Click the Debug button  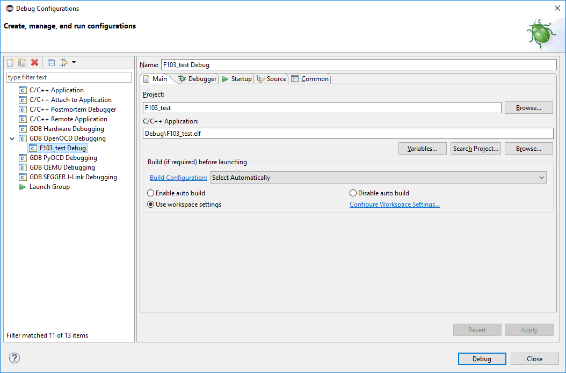[x=482, y=359]
